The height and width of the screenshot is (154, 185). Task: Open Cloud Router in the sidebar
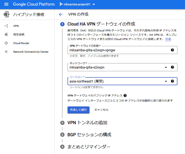[21, 43]
